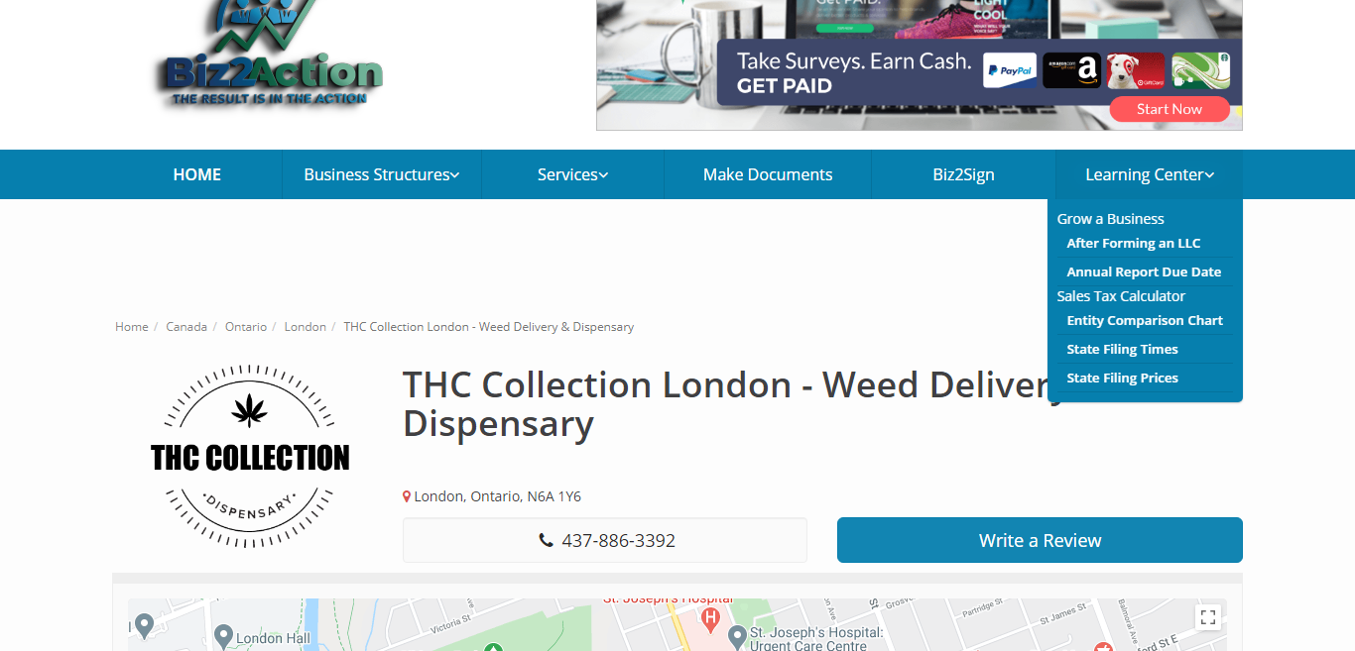Viewport: 1355px width, 651px height.
Task: Go to HOME in navigation bar
Action: (197, 174)
